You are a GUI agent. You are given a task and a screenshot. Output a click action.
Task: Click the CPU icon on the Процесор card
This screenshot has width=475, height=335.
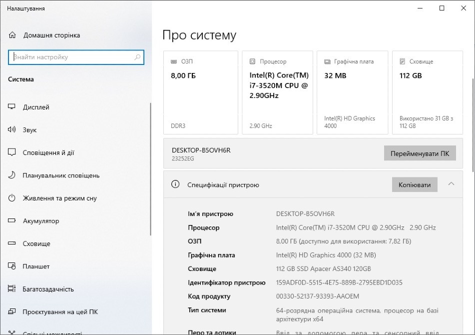point(252,61)
